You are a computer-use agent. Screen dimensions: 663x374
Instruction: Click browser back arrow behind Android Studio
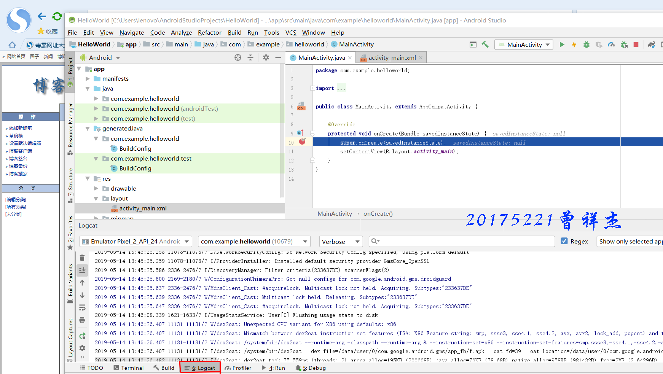click(x=42, y=16)
